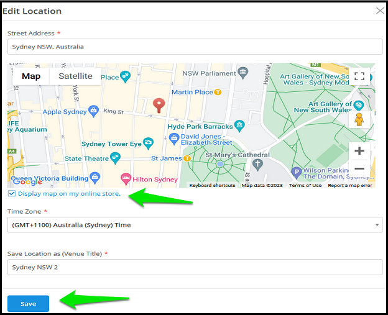This screenshot has width=388, height=315.
Task: Click the Street View pegman icon
Action: click(359, 119)
